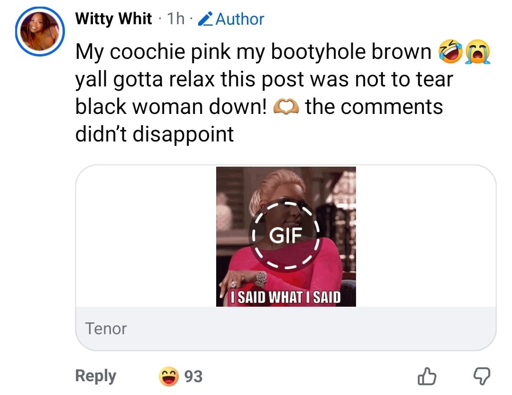The height and width of the screenshot is (395, 512).
Task: Open Witty Whit's profile name
Action: tap(113, 19)
